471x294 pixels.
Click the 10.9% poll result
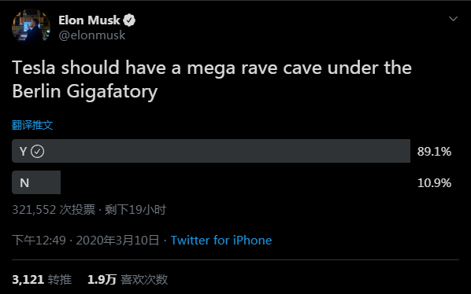[434, 183]
